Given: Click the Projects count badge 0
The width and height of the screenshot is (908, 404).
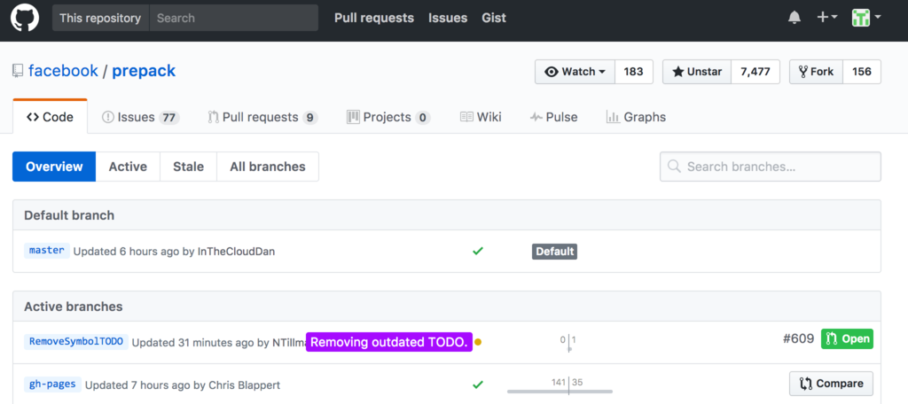Looking at the screenshot, I should tap(423, 118).
